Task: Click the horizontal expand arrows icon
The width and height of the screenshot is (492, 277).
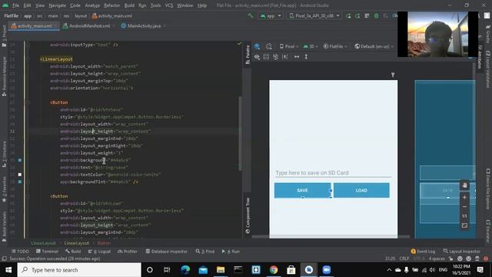Action: point(297,57)
